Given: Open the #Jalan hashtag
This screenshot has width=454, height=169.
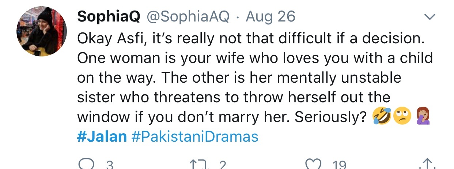Looking at the screenshot, I should click(102, 137).
